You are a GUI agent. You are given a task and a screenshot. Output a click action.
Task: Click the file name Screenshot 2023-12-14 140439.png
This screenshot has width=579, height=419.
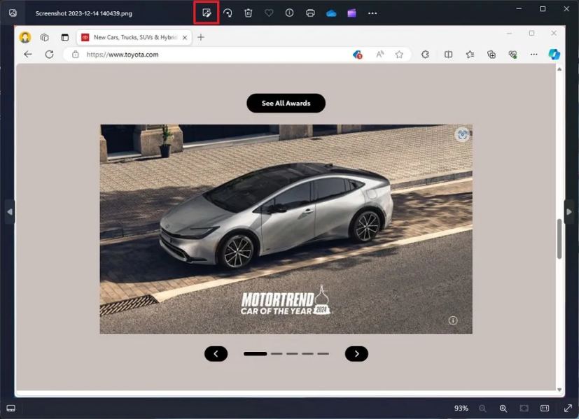[x=84, y=13]
